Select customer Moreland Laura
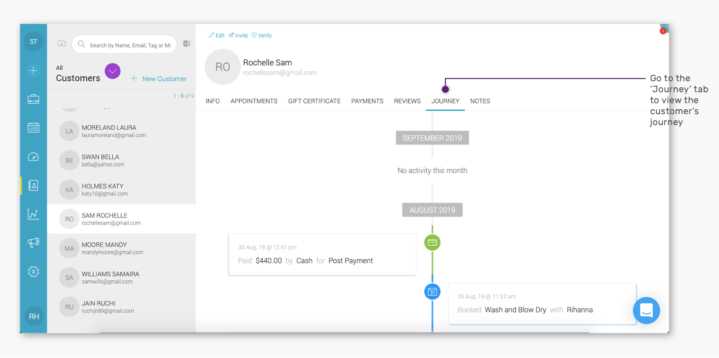The image size is (719, 358). pos(121,131)
